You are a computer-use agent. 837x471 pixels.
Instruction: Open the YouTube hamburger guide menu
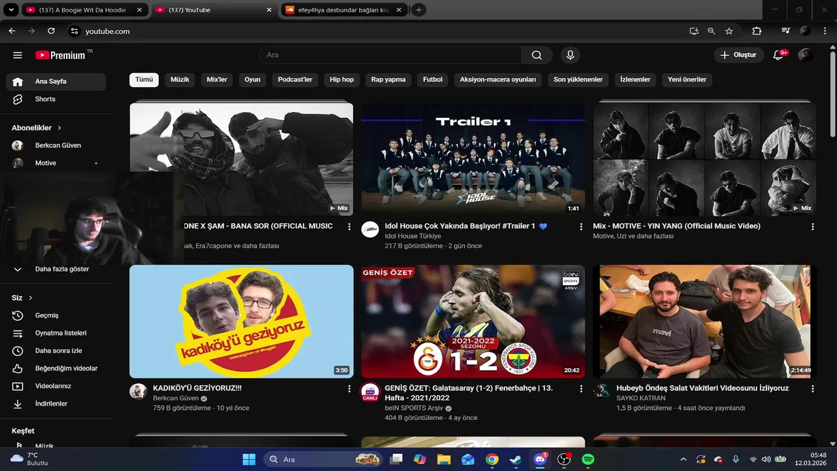(18, 56)
